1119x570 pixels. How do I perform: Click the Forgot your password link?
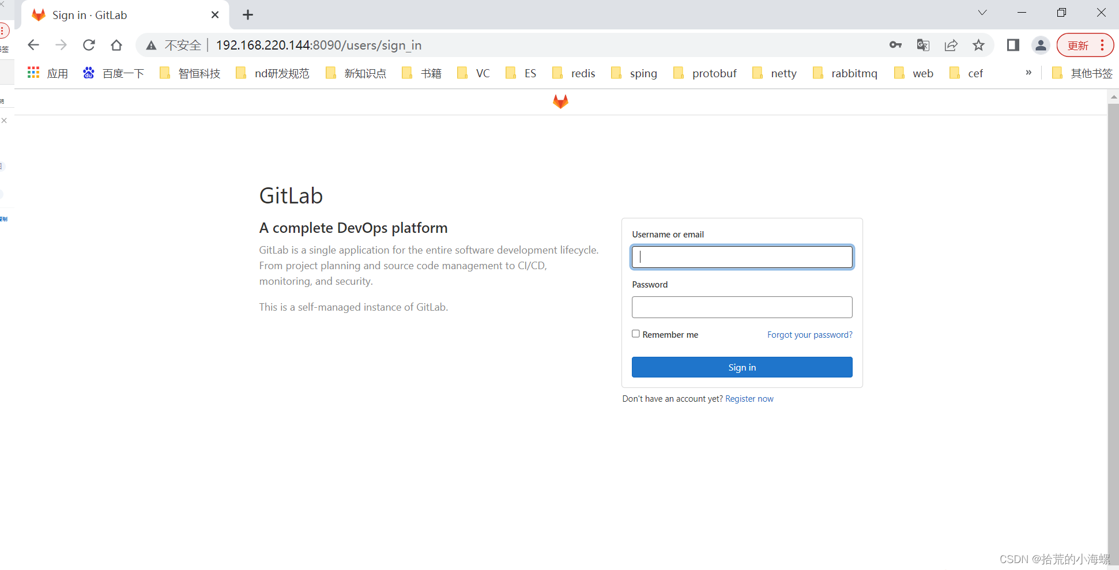tap(809, 335)
